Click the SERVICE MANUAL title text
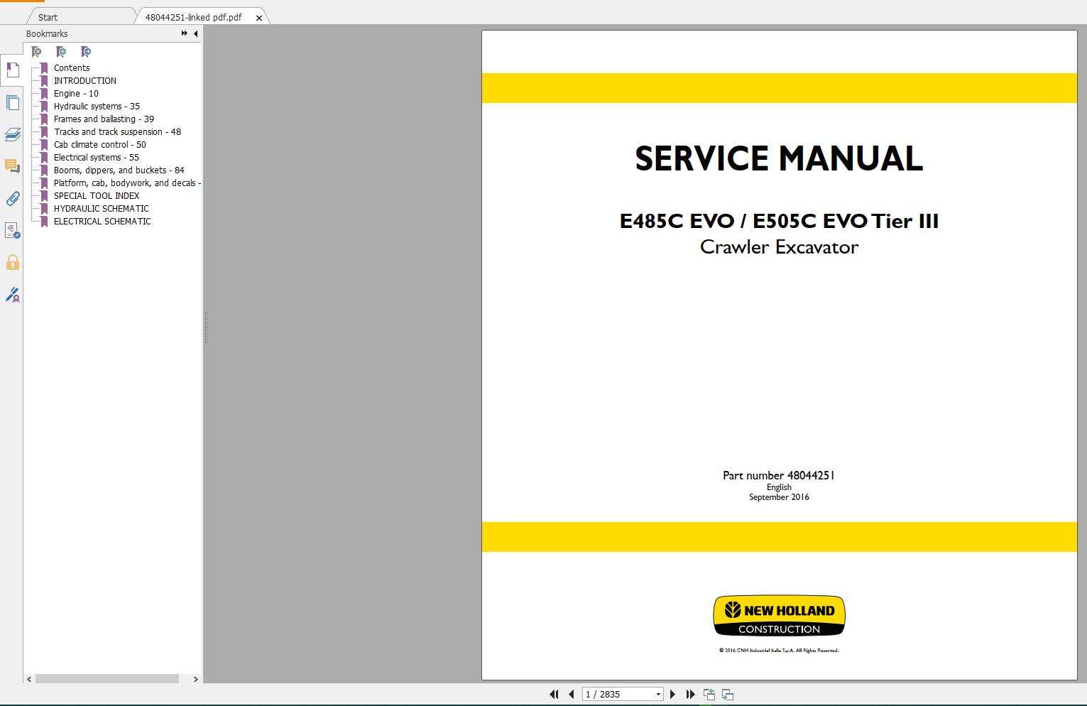 [779, 158]
